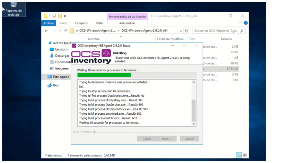The height and width of the screenshot is (163, 302).
Task: Sort files by Tamaño column
Action: 226,39
